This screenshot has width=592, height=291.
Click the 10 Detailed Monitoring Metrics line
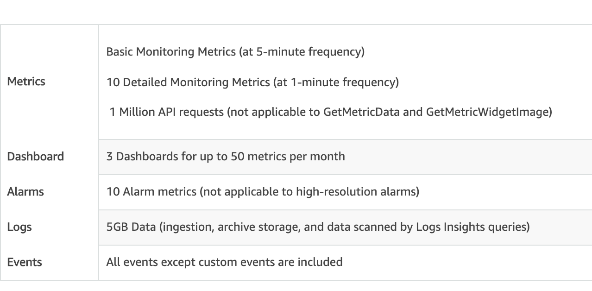click(x=252, y=82)
